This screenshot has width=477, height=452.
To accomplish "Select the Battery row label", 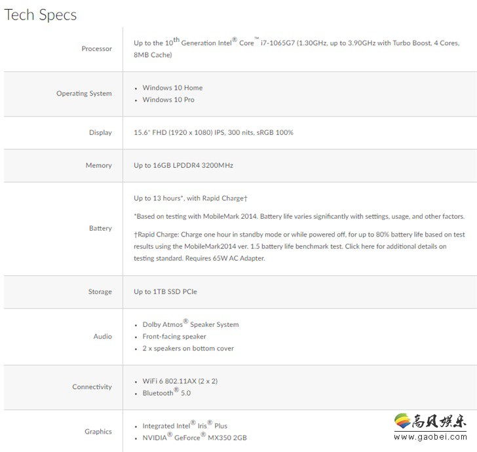I will pyautogui.click(x=100, y=228).
